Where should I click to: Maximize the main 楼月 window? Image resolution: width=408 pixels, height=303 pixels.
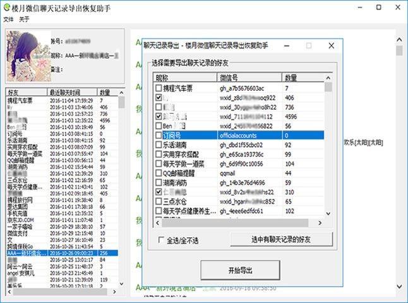[x=379, y=8]
